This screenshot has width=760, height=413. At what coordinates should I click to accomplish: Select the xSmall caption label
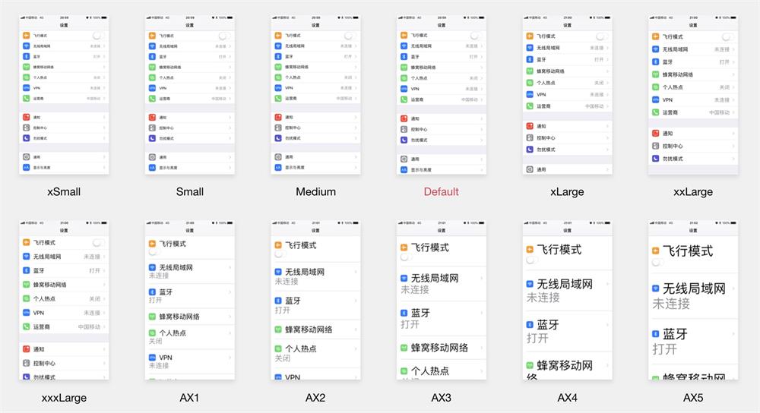pyautogui.click(x=64, y=192)
